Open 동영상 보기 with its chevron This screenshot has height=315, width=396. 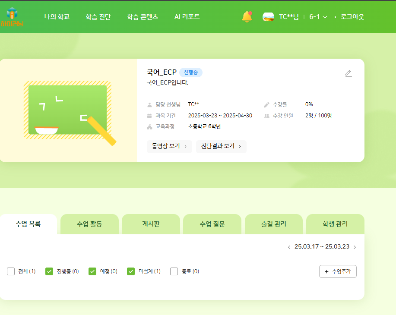click(169, 146)
